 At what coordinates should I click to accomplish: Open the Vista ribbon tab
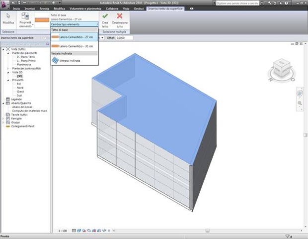pos(126,8)
